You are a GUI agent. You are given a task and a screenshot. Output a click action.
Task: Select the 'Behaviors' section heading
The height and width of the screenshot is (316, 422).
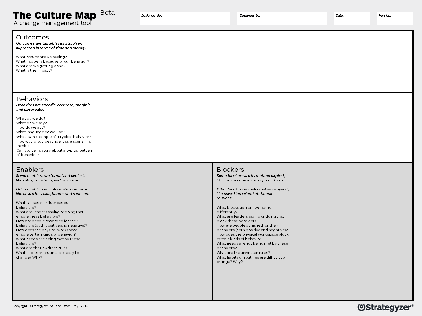coord(32,99)
